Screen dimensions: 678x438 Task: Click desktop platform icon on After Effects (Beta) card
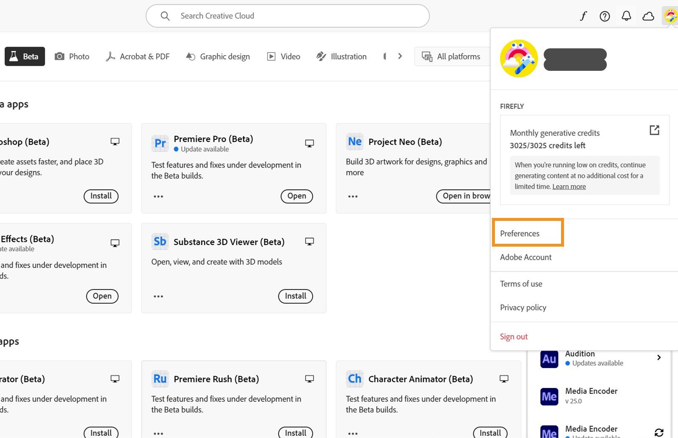pyautogui.click(x=115, y=243)
